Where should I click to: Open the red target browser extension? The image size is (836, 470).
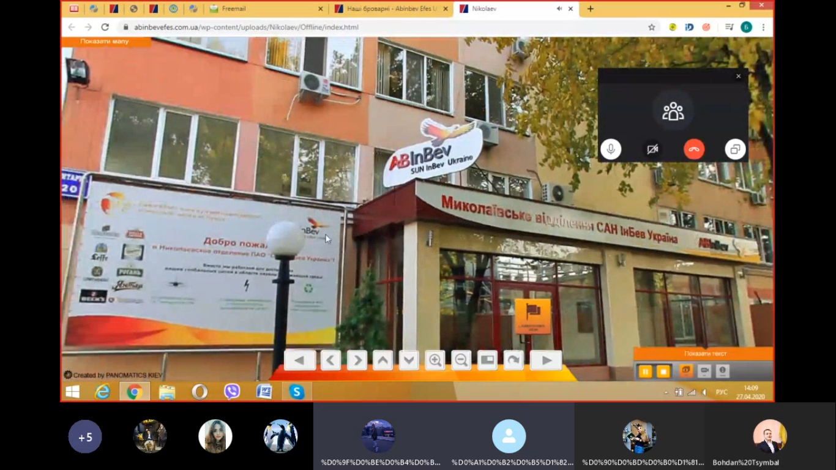[706, 27]
